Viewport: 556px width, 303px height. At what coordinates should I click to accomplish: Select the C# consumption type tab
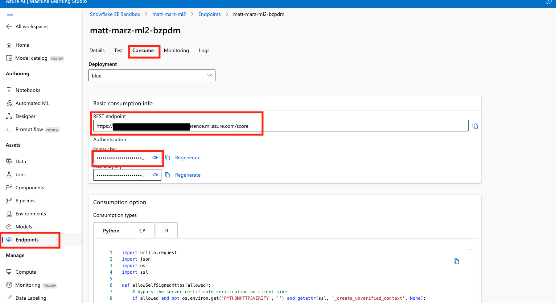point(142,231)
